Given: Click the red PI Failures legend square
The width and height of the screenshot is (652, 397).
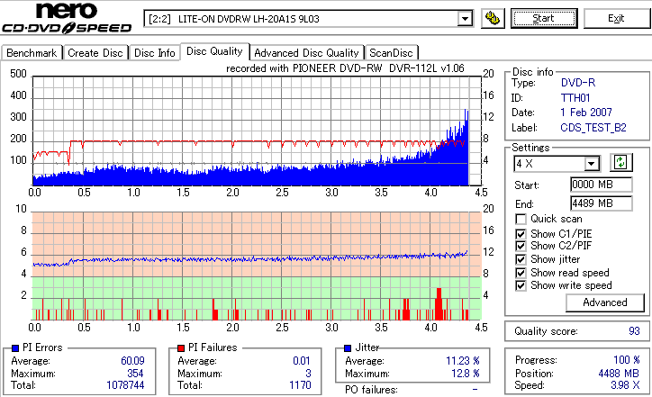Looking at the screenshot, I should (x=181, y=348).
